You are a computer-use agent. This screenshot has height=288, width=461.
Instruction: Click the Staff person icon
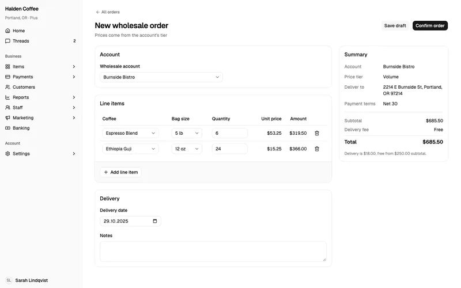tap(7, 108)
